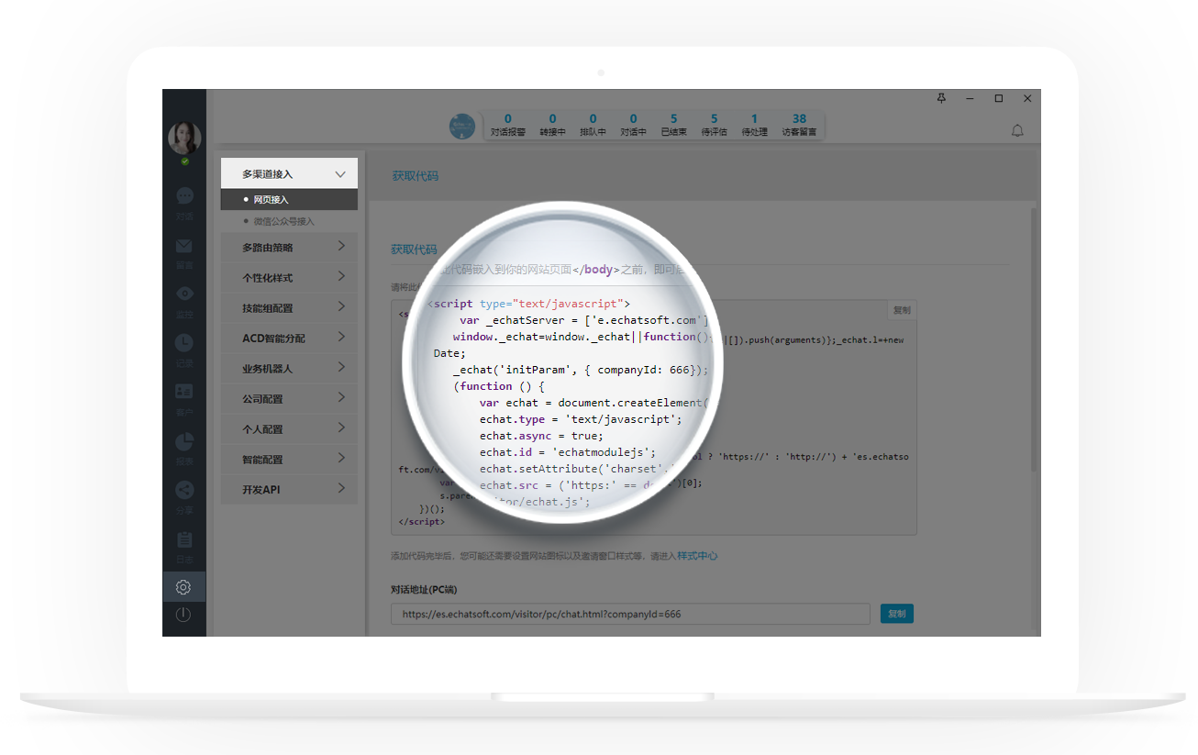This screenshot has height=755, width=1198.
Task: Open the 监控 eye monitoring icon
Action: 184,294
